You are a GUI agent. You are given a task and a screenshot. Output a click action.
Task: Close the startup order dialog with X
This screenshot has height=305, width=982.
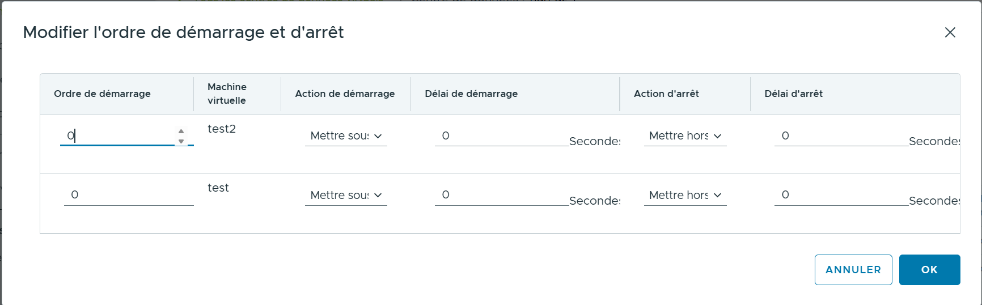[x=950, y=32]
